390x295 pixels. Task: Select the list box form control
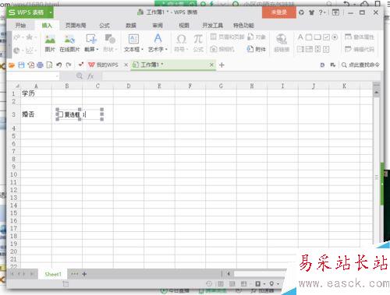pyautogui.click(x=300, y=49)
